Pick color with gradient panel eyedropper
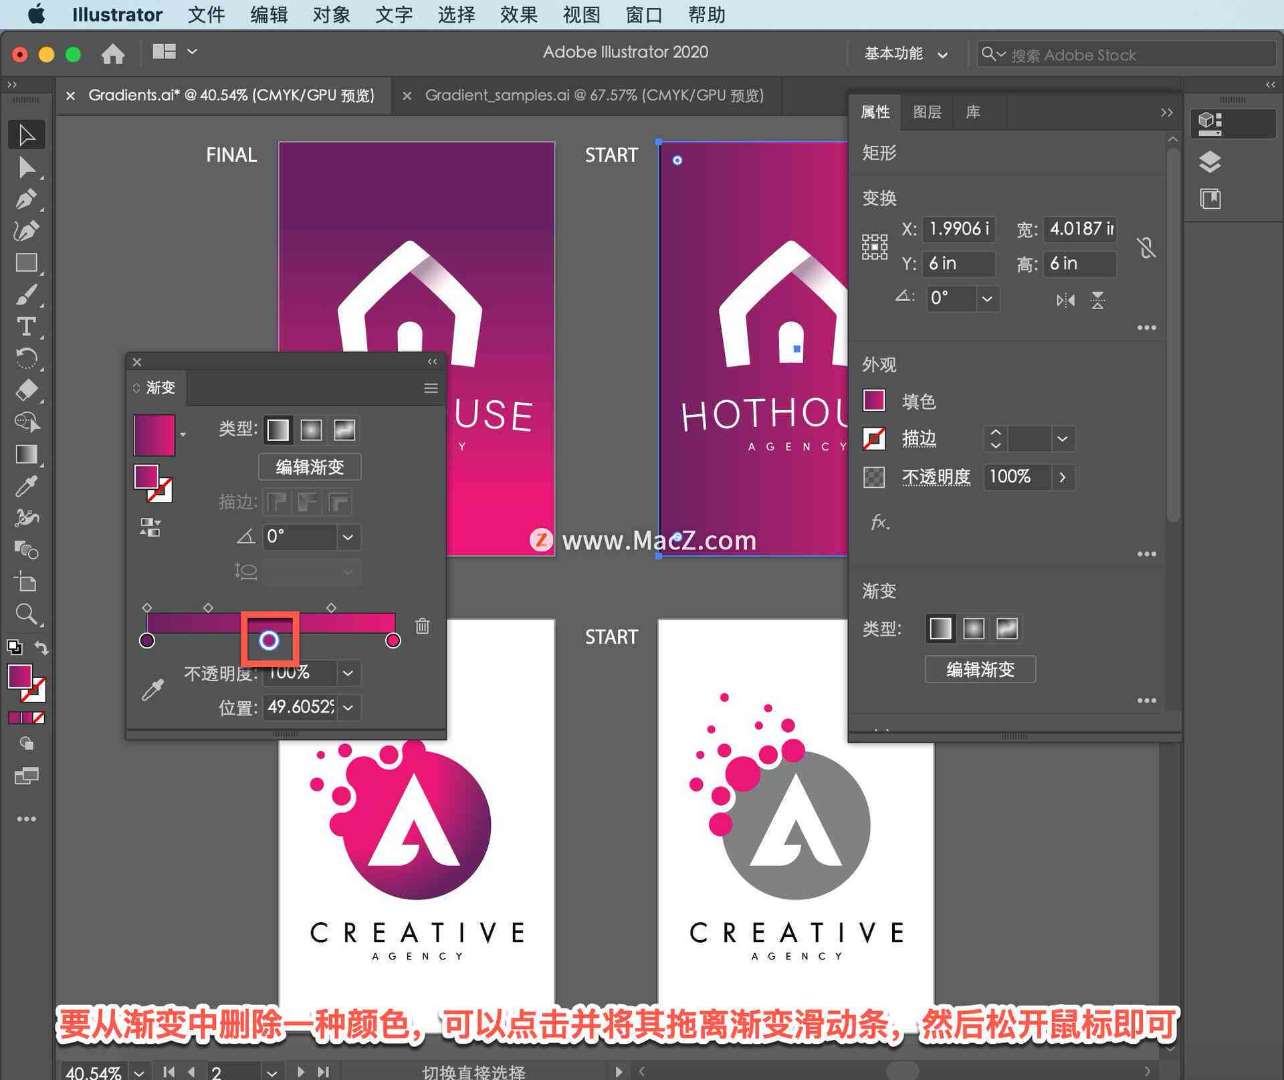1284x1080 pixels. point(152,690)
